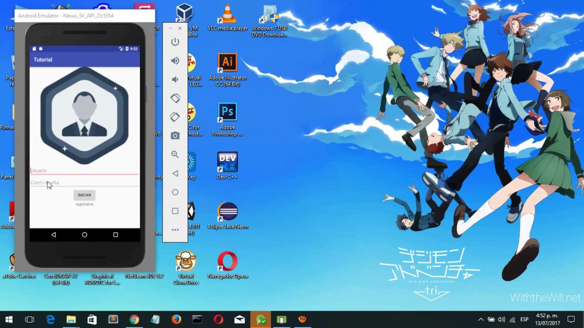Open the Wi-Fi network tray icon

point(512,319)
